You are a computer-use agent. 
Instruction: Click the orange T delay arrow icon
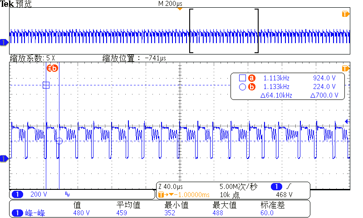click(x=166, y=194)
